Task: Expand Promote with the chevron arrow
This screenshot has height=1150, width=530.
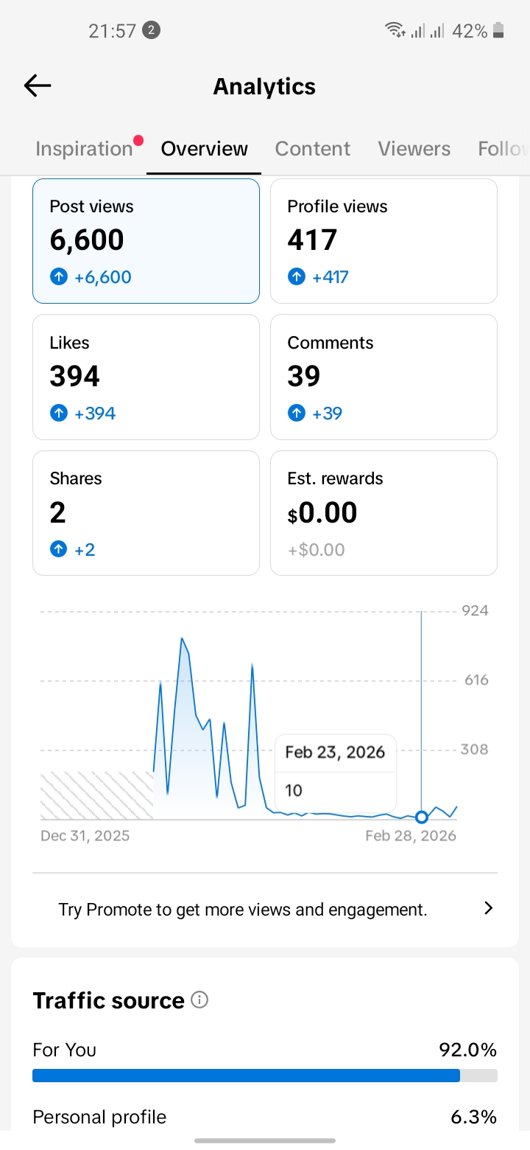Action: coord(487,908)
